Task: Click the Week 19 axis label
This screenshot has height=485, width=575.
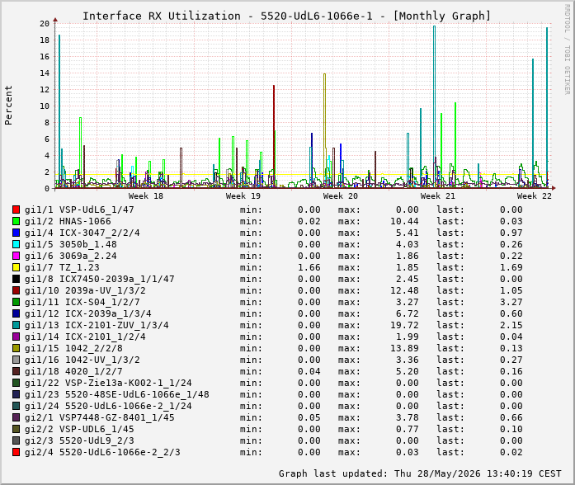Action: (x=243, y=195)
